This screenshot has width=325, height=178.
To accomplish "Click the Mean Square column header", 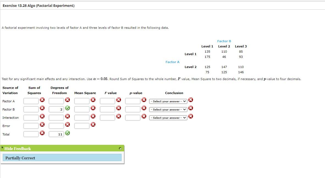I will point(85,93).
